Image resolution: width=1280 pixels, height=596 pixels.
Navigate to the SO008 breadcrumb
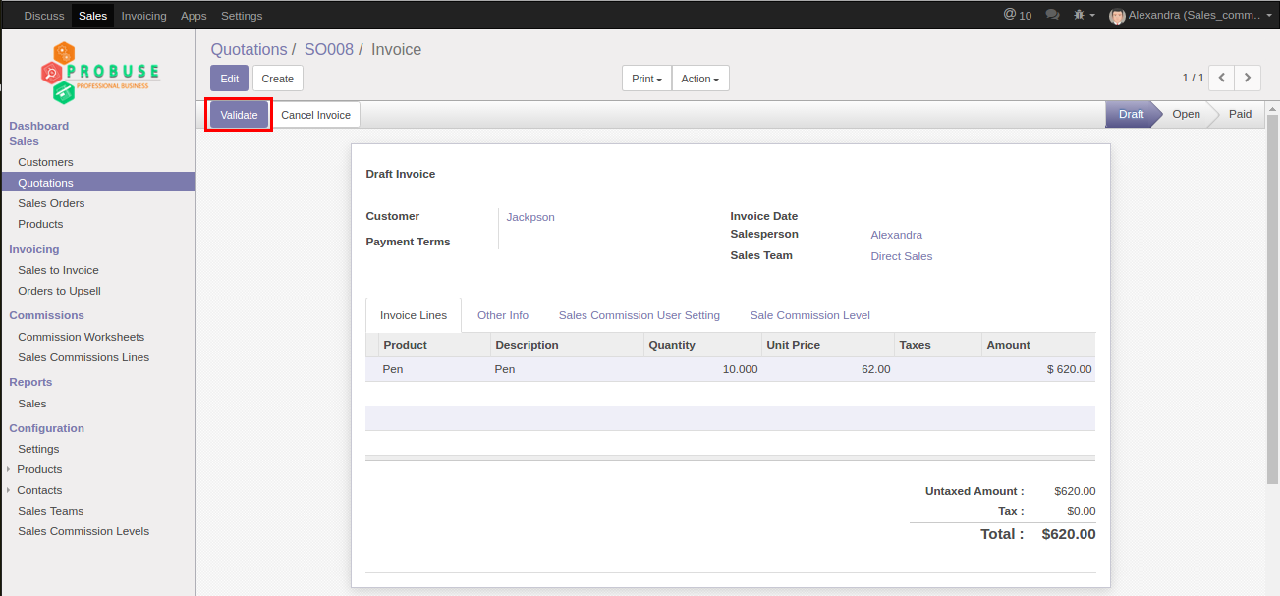(328, 49)
